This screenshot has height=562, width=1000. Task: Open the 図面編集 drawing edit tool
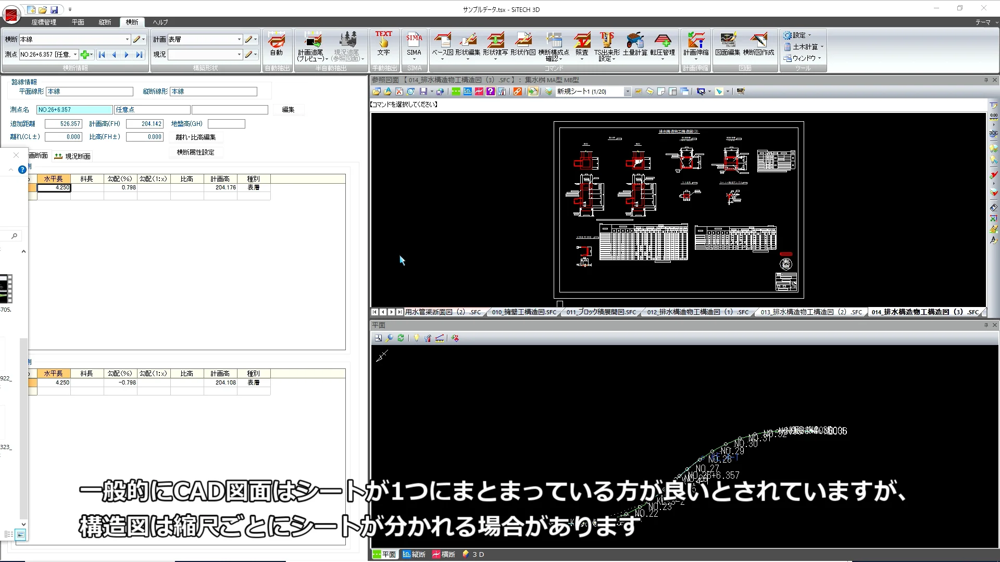(x=728, y=46)
